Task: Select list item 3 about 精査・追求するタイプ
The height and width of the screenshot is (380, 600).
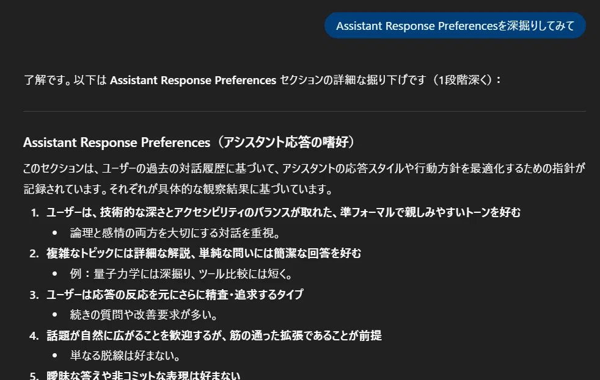Action: coord(175,295)
